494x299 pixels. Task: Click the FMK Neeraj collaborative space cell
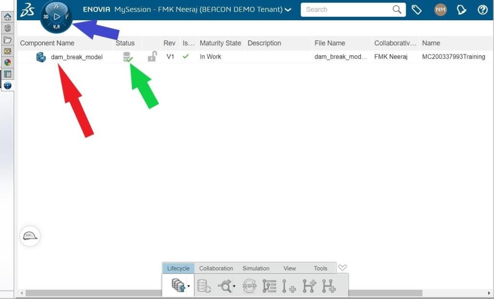click(x=391, y=57)
